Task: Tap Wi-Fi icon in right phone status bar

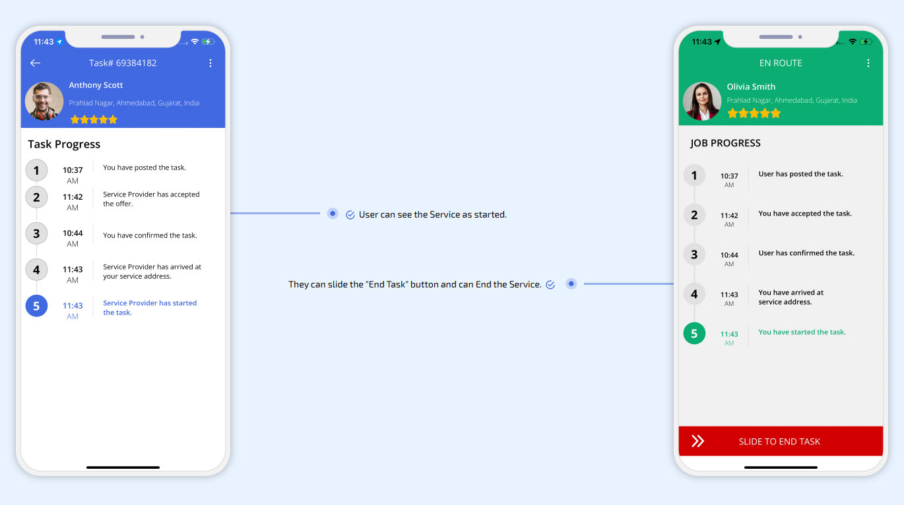Action: point(853,42)
